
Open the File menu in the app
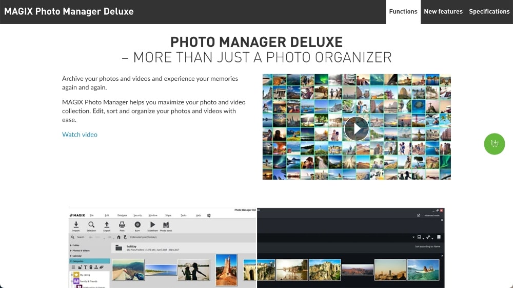pyautogui.click(x=92, y=215)
